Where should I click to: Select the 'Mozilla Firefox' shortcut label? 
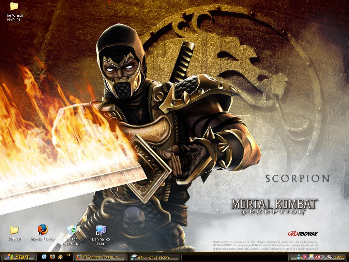click(43, 239)
